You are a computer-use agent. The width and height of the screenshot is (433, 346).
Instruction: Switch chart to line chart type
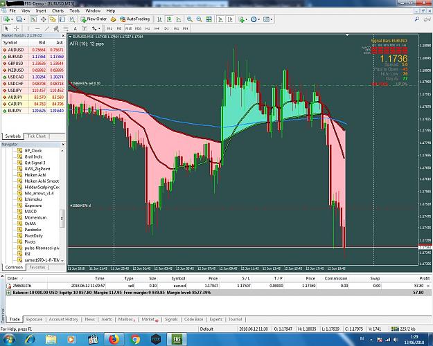179,19
